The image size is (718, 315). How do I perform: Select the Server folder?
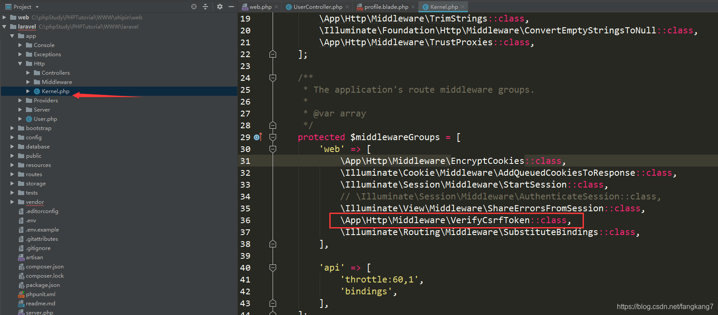pos(42,110)
